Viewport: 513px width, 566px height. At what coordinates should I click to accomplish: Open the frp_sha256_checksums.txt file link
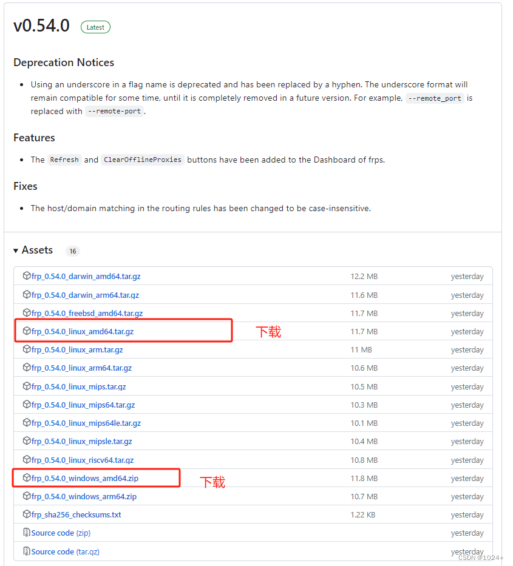pos(76,515)
